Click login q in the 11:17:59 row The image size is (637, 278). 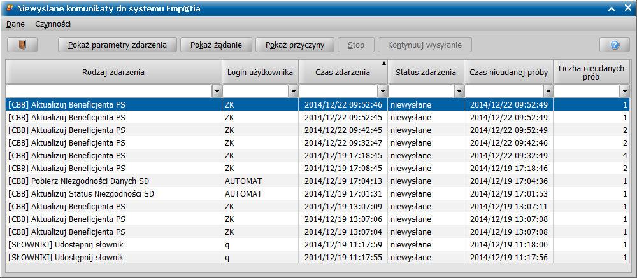click(x=227, y=245)
